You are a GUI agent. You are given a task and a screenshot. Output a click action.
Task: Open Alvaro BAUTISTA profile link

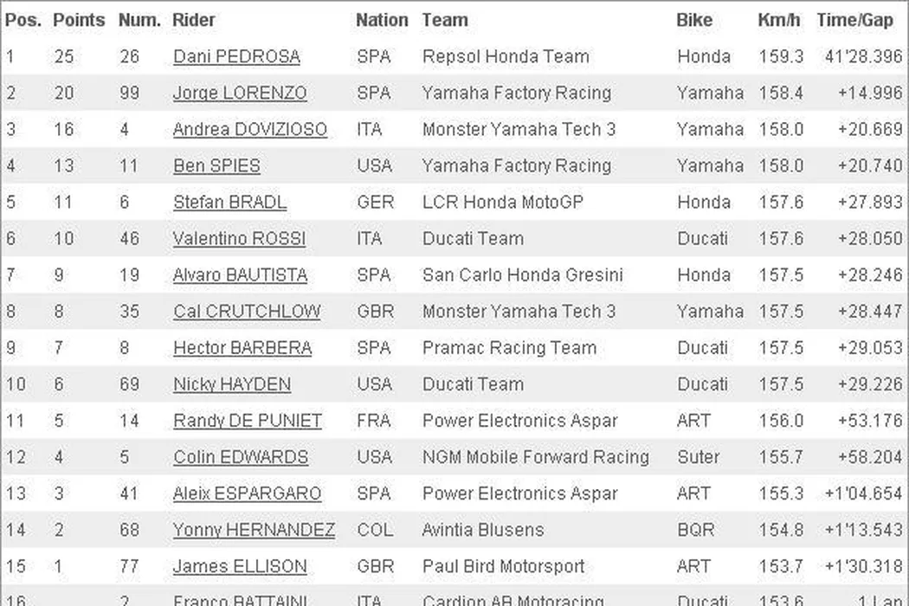(240, 275)
